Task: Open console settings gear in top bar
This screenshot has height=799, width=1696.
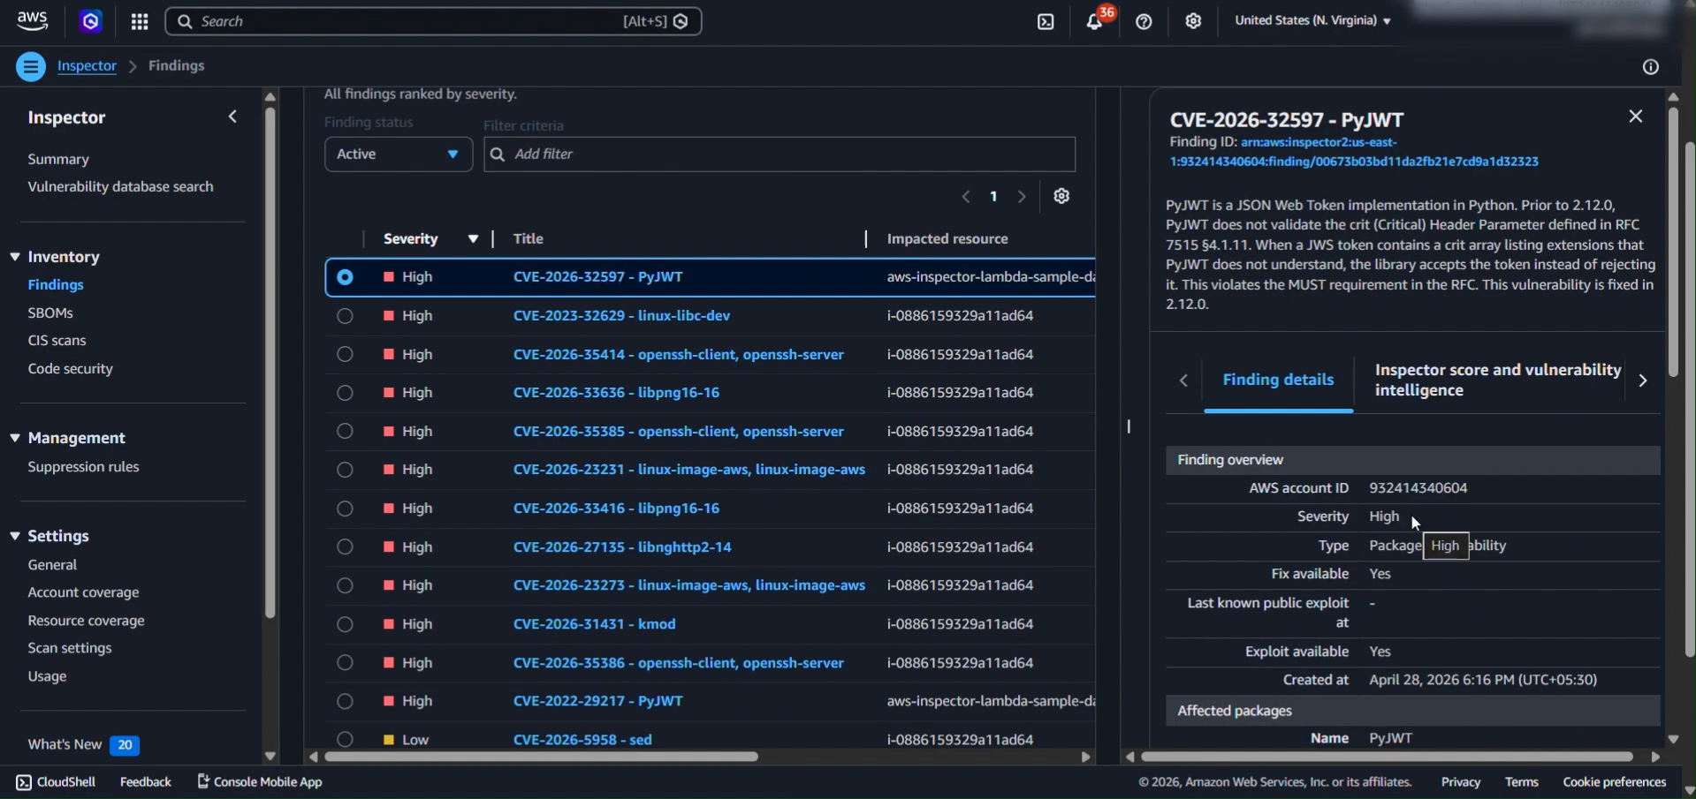Action: (x=1193, y=21)
